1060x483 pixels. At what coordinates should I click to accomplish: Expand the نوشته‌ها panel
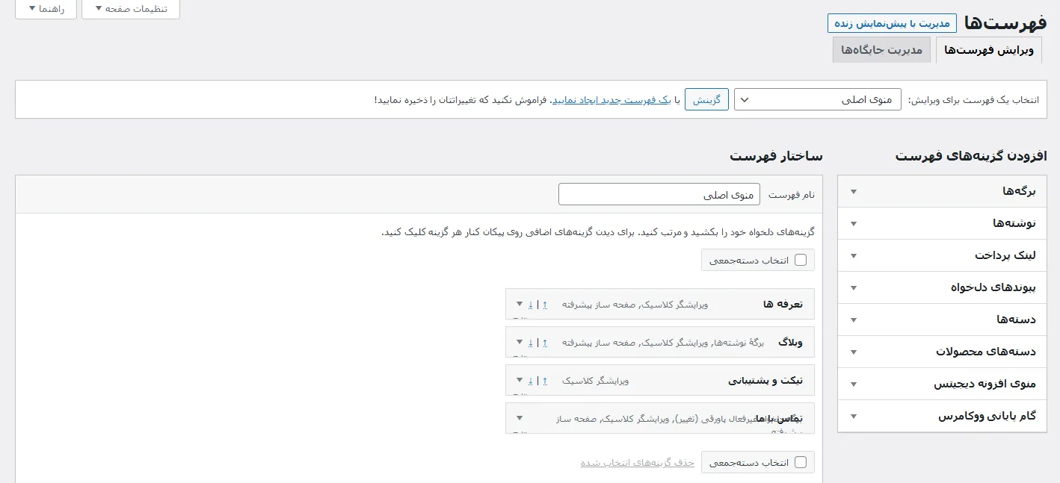coord(942,223)
